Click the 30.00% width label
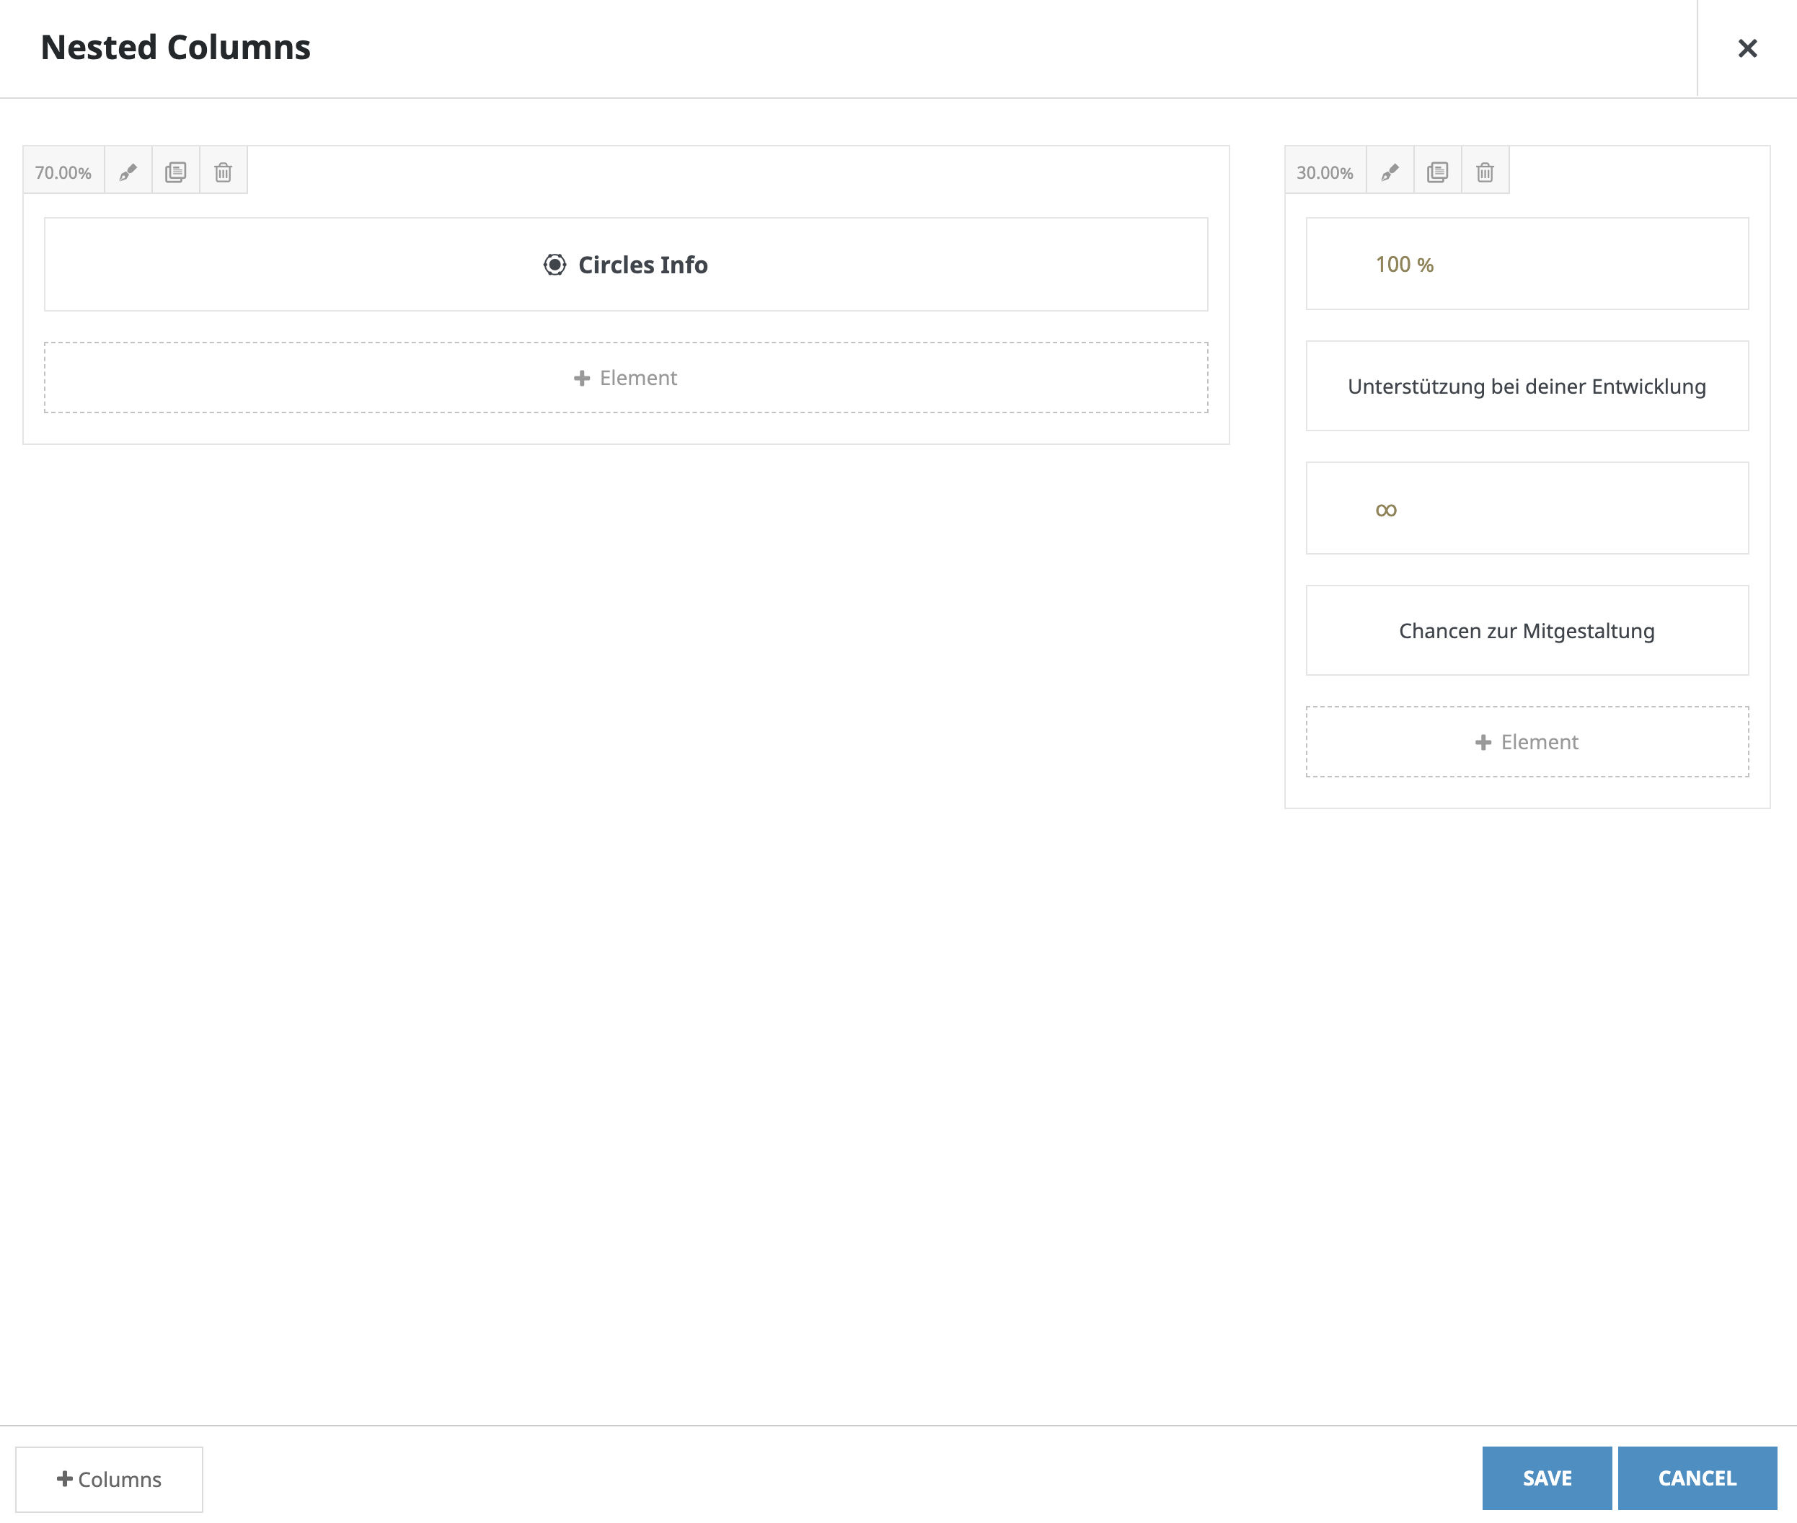Screen dimensions: 1797x1523 coord(1324,172)
